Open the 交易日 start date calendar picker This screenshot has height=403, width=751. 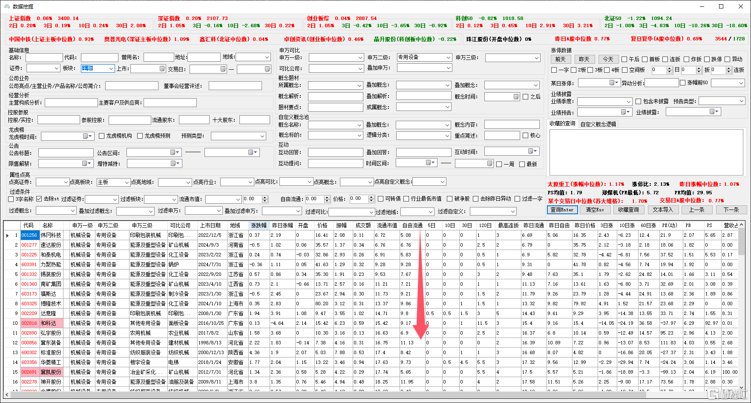[x=223, y=69]
